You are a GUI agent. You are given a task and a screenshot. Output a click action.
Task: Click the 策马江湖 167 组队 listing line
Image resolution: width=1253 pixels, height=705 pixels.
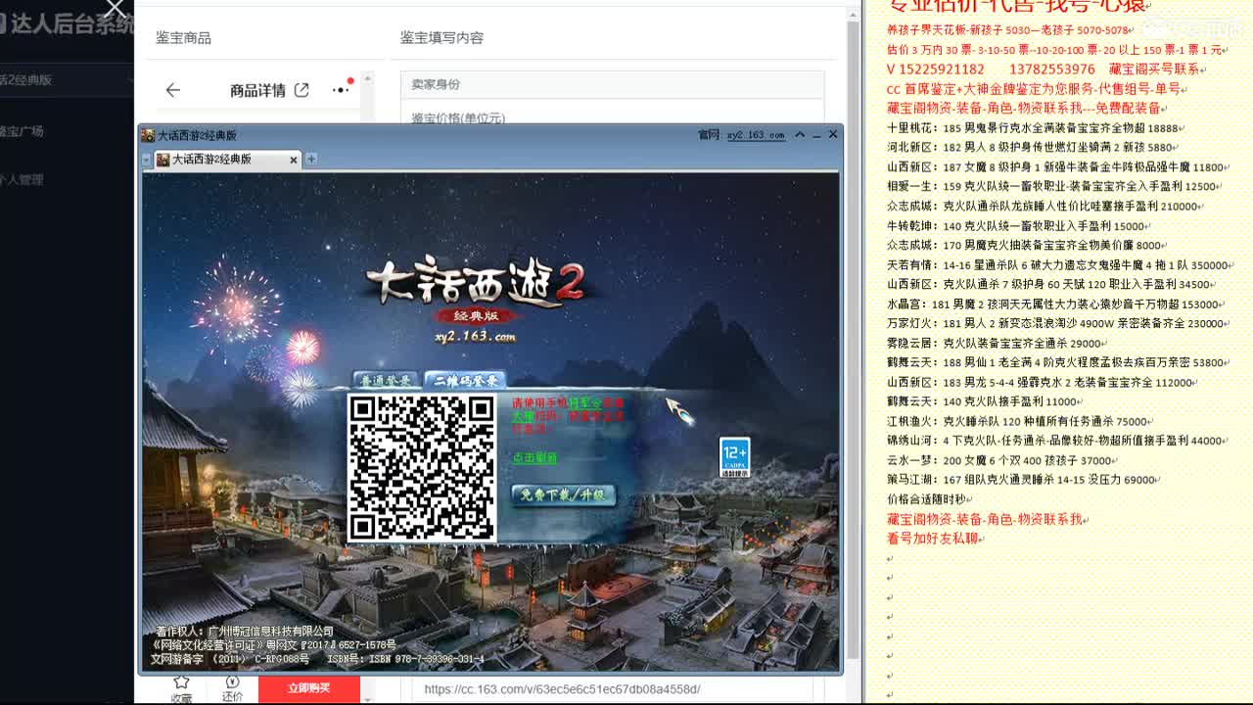(x=1024, y=481)
